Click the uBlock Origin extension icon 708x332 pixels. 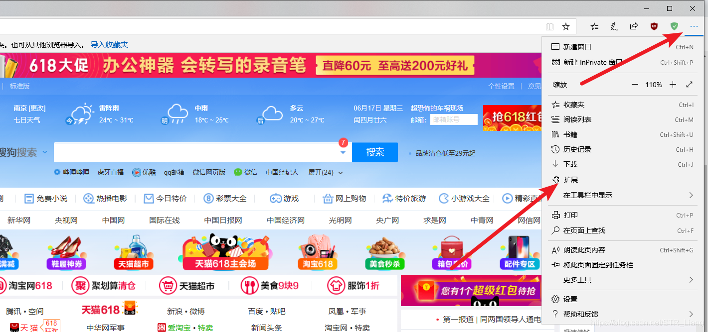pyautogui.click(x=654, y=26)
